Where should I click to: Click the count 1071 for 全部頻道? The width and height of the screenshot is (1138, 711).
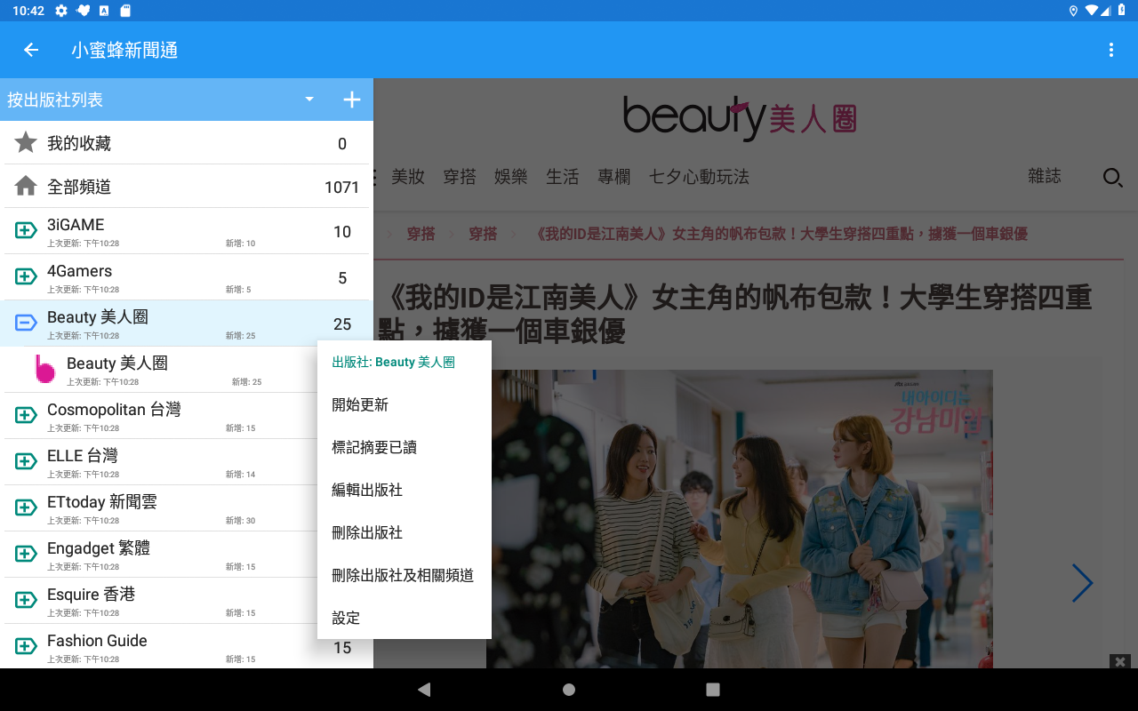pos(342,188)
